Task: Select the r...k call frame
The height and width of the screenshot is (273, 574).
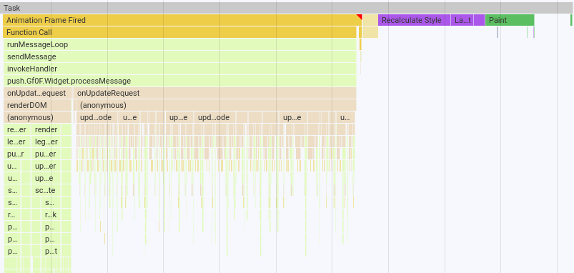Action: pyautogui.click(x=51, y=215)
